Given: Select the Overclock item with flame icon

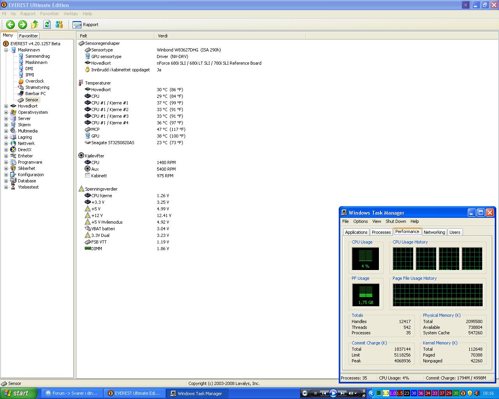Looking at the screenshot, I should [35, 81].
